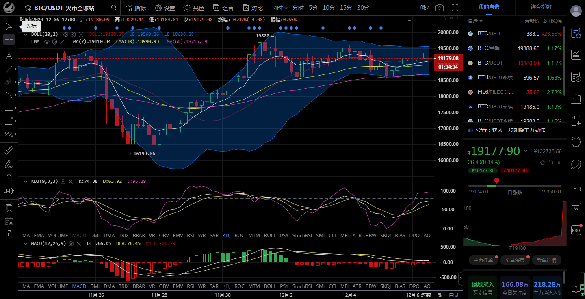This screenshot has width=585, height=299.
Task: Open the watchlist star panel icon
Action: [x=576, y=33]
